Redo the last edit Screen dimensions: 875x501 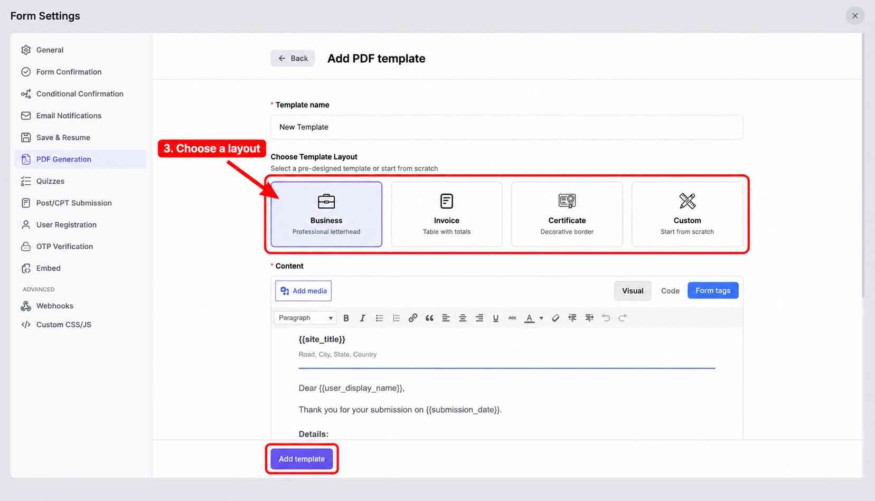point(623,318)
